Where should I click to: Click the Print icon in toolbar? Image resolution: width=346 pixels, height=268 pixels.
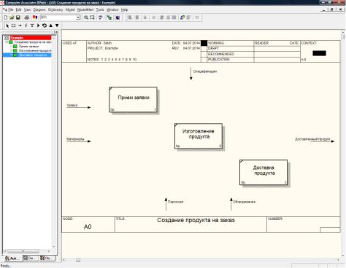coord(27,17)
